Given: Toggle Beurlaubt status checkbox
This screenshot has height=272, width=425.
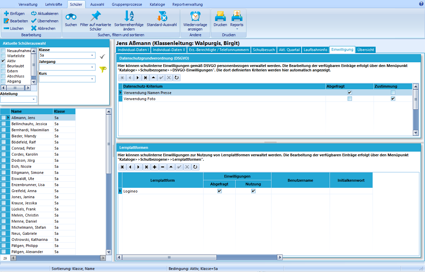Looking at the screenshot, I should (x=3, y=66).
